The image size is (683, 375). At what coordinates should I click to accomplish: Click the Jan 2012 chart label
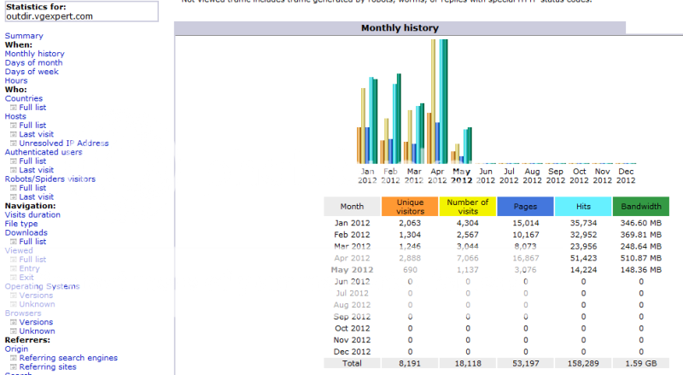(367, 176)
